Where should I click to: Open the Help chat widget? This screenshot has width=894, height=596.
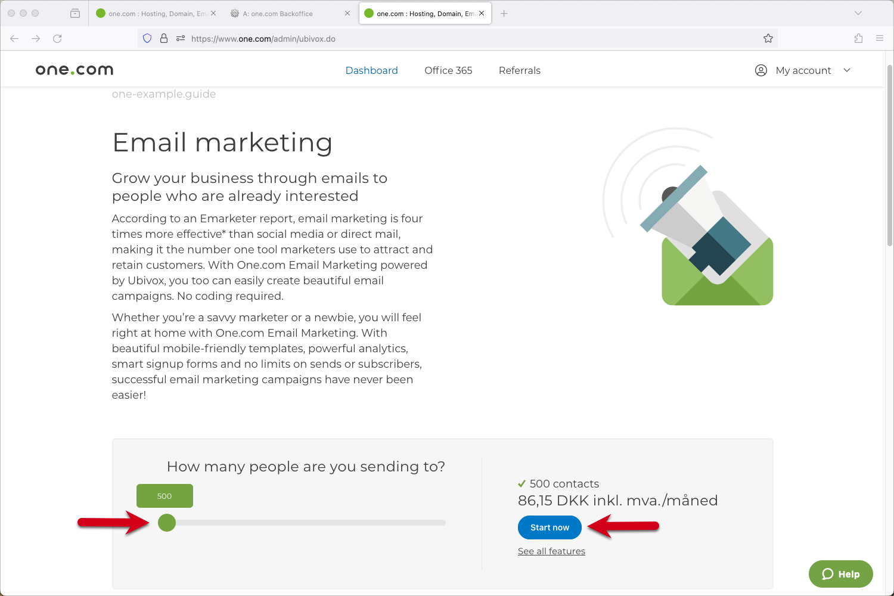(840, 574)
